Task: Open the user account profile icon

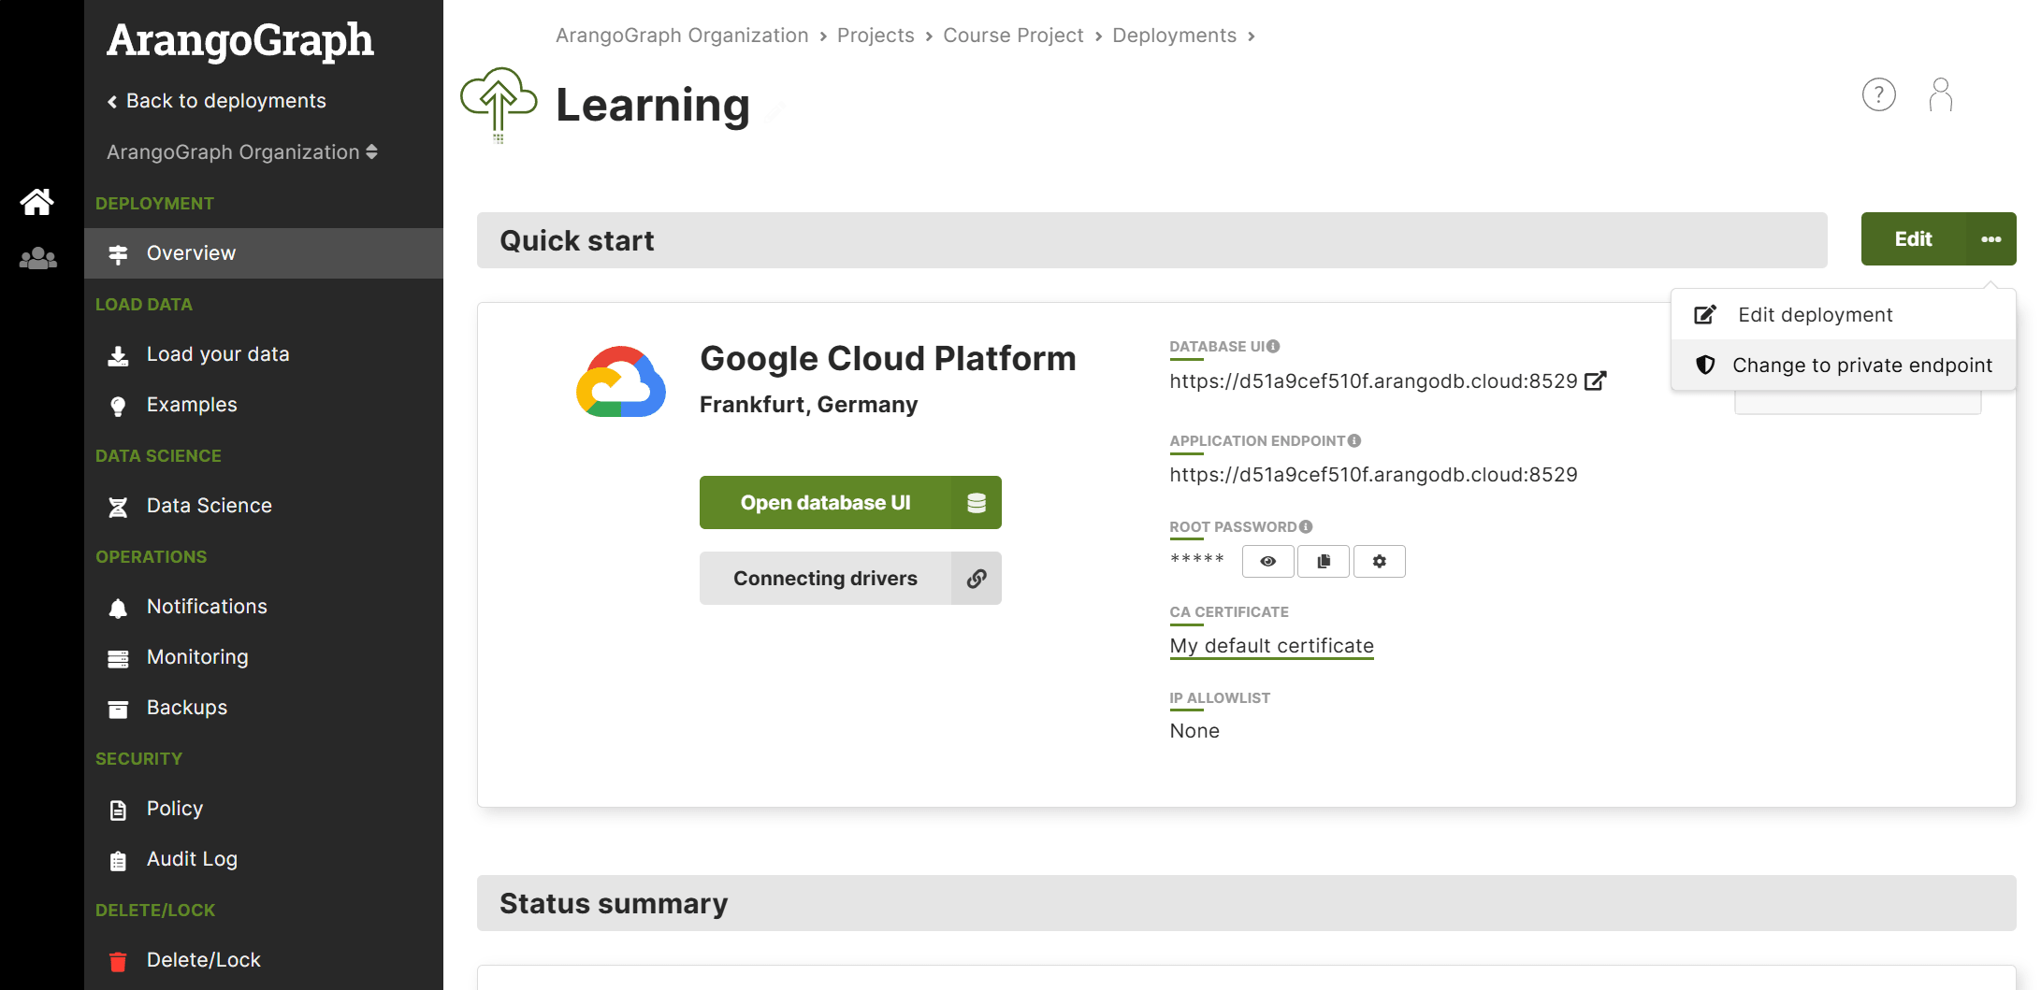Action: [1941, 94]
